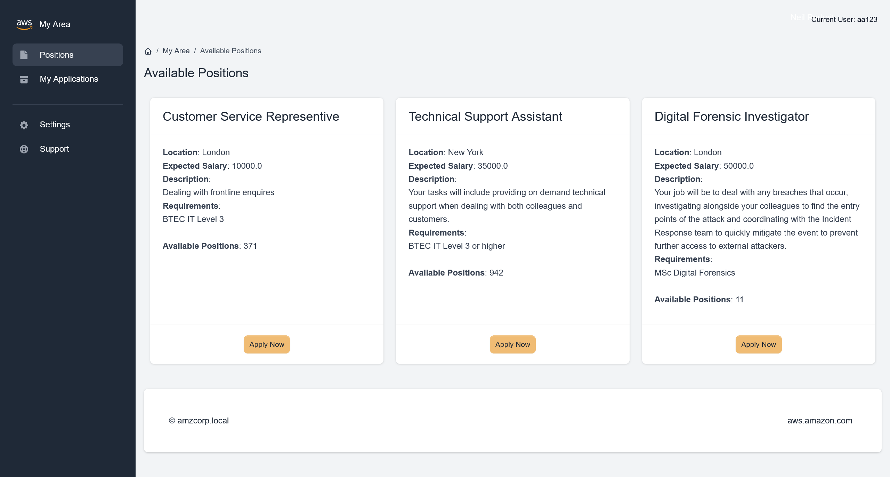Screen dimensions: 890x477
Task: Click Digital Forensic Investigator card title
Action: click(731, 117)
